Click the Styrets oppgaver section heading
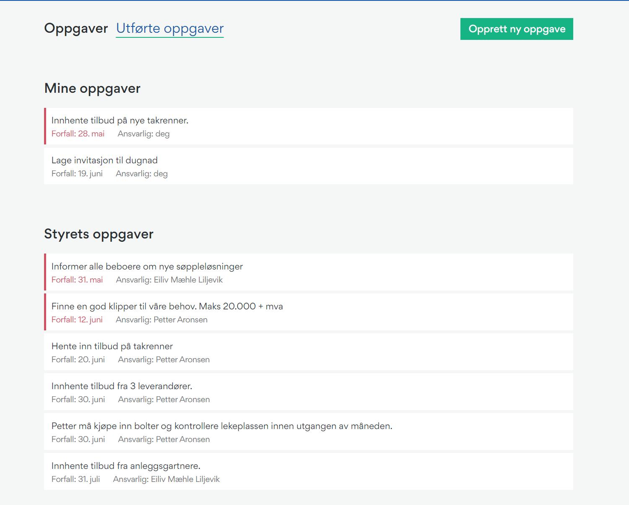 coord(99,234)
